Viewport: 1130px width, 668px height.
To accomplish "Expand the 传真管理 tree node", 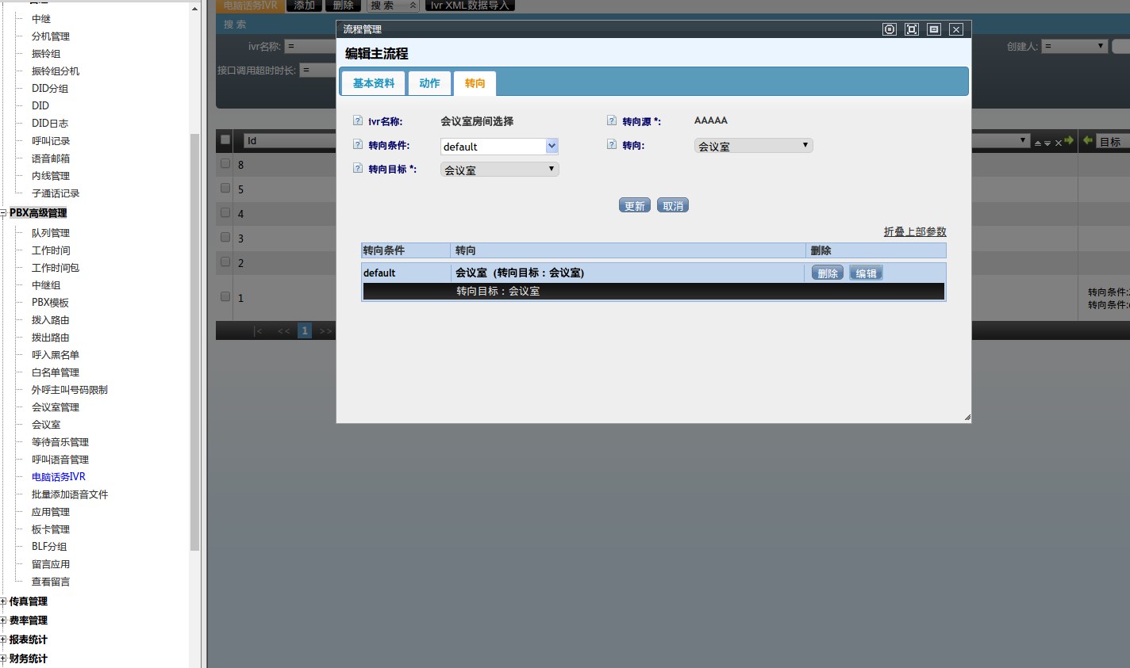I will 4,601.
